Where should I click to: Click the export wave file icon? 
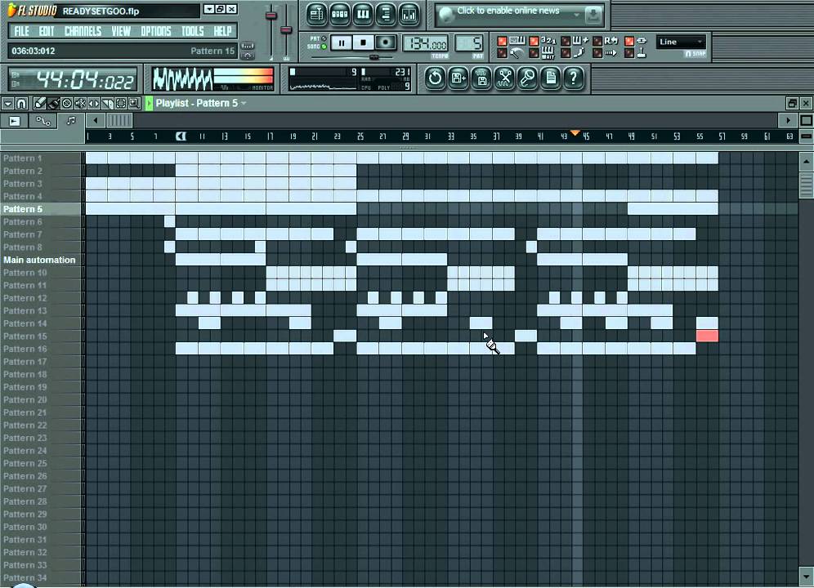coord(481,78)
